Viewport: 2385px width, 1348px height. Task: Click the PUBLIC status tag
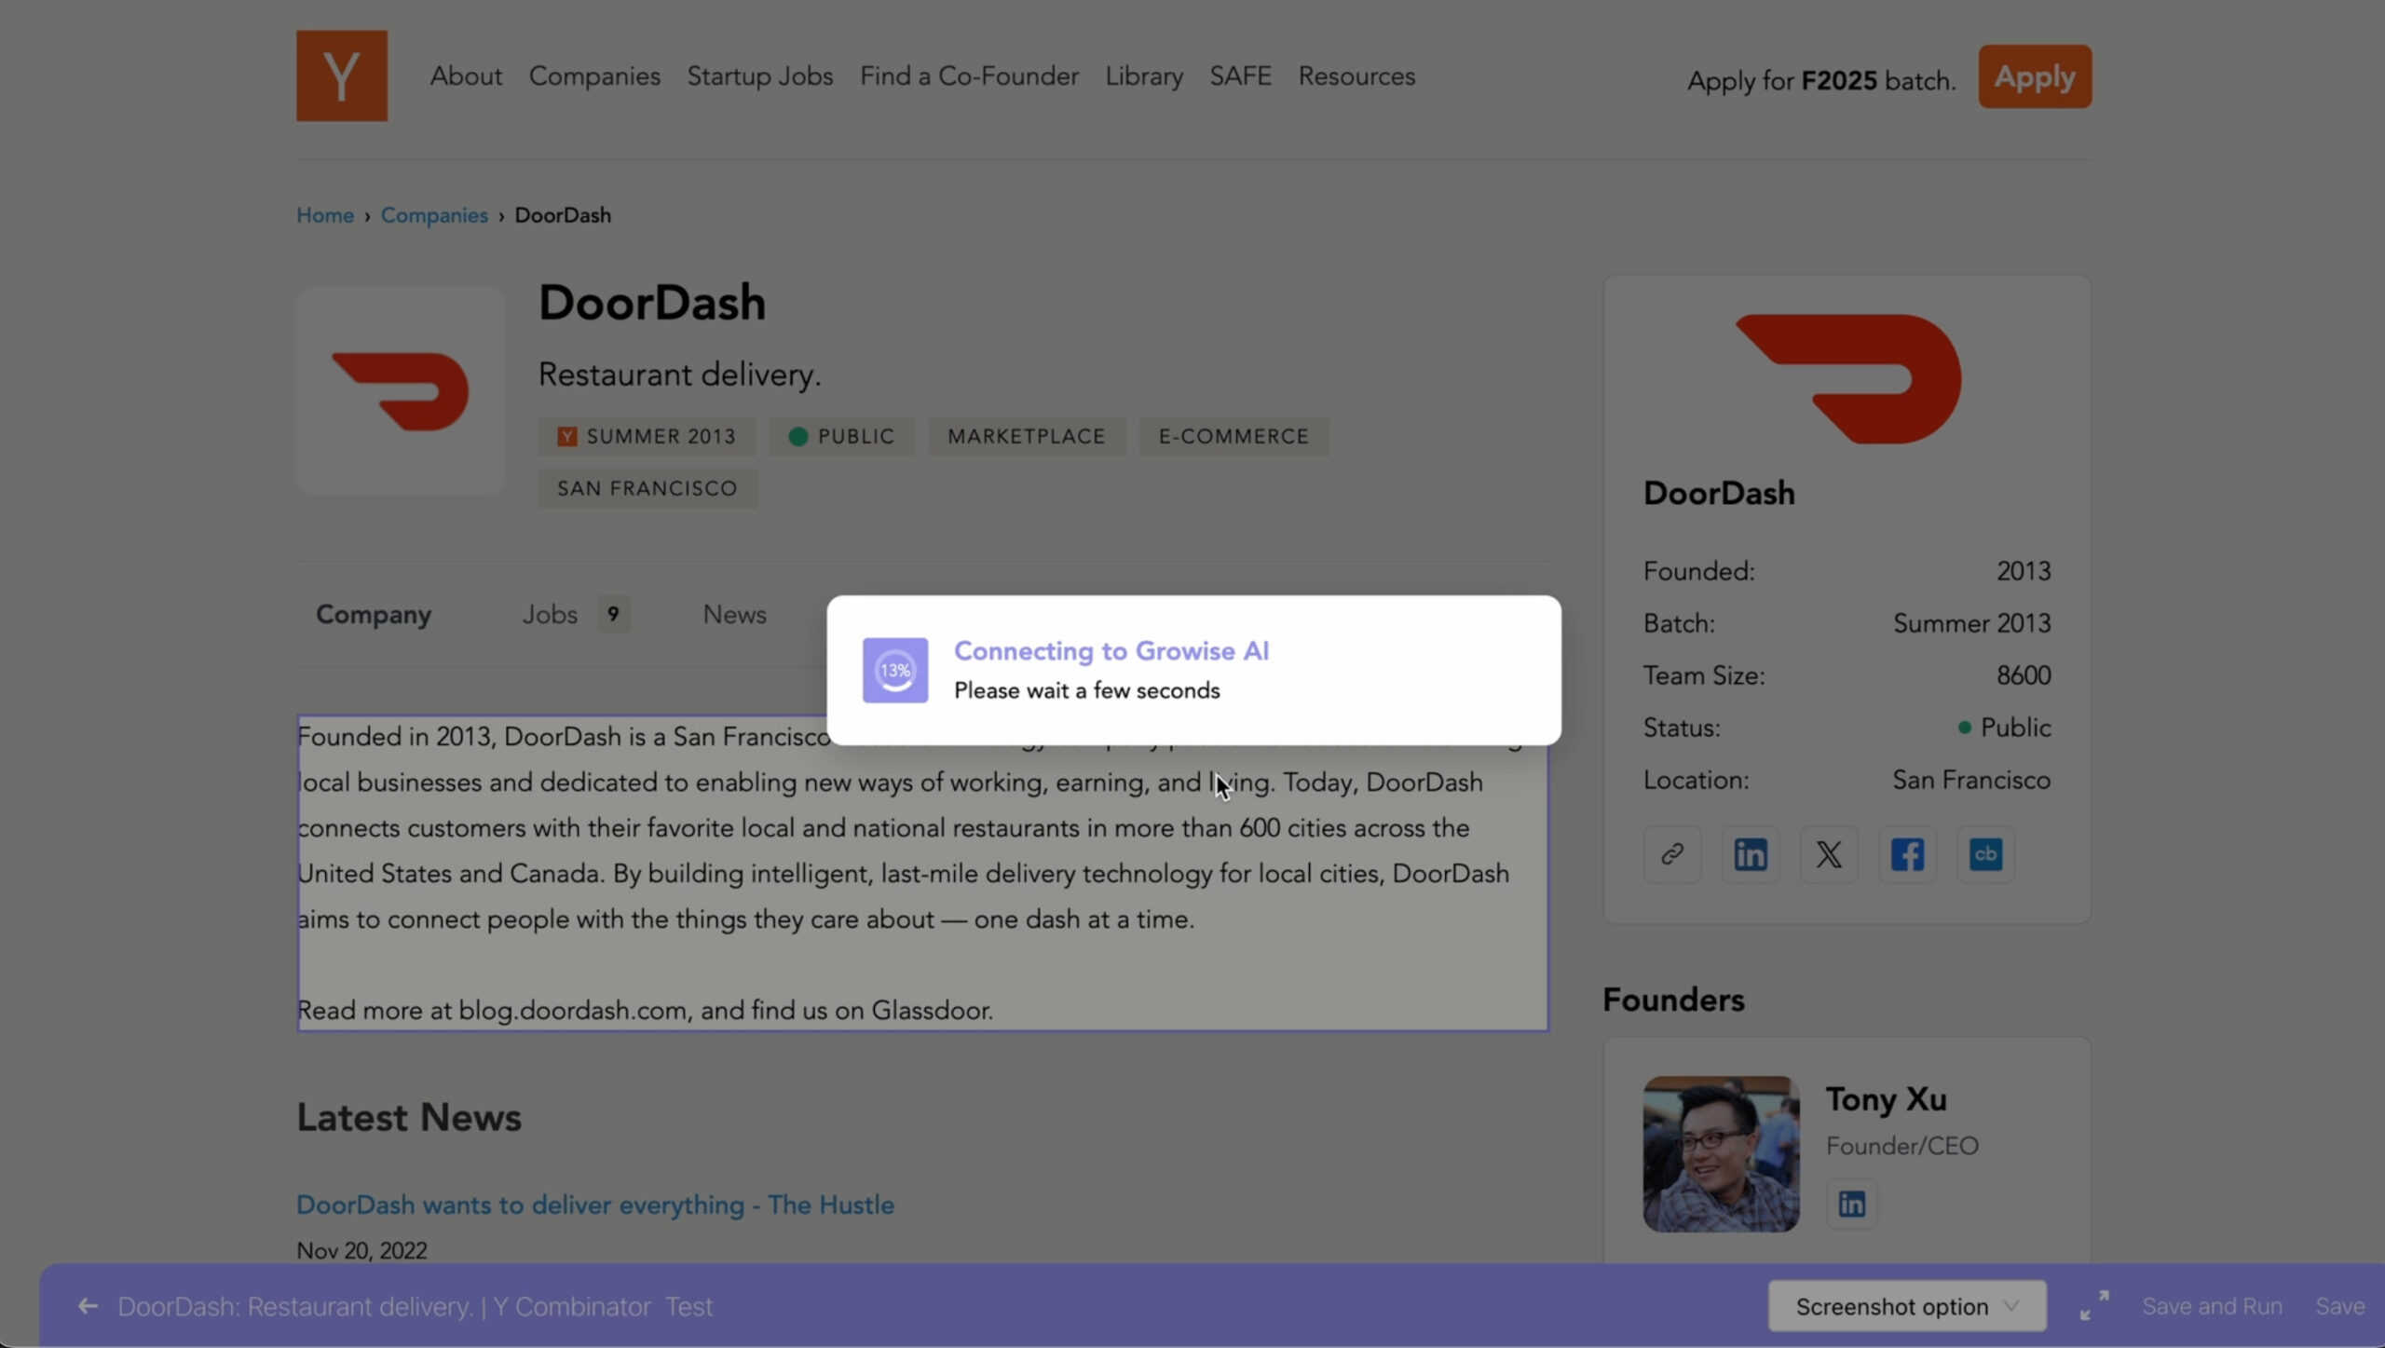[841, 436]
